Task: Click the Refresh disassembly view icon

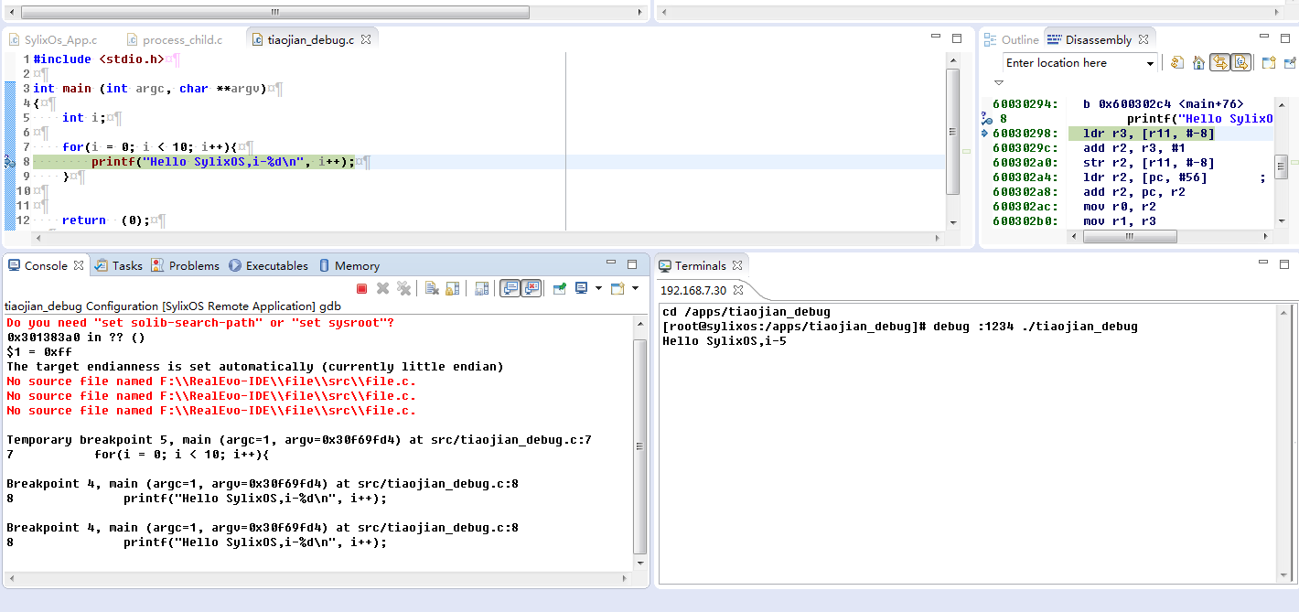Action: coord(1177,62)
